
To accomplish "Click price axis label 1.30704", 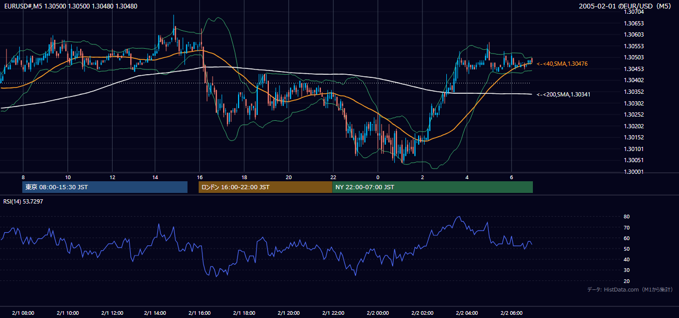I will point(634,12).
